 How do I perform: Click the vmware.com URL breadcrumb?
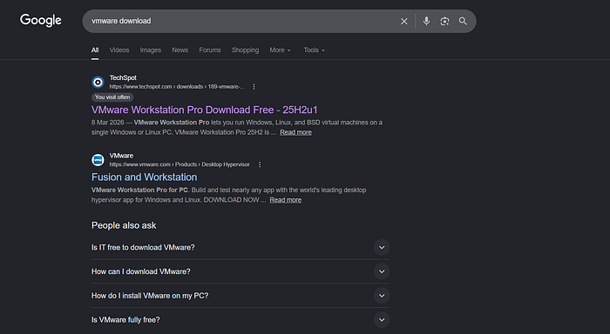click(180, 164)
